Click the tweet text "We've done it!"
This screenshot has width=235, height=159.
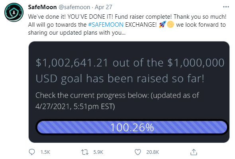tap(47, 17)
